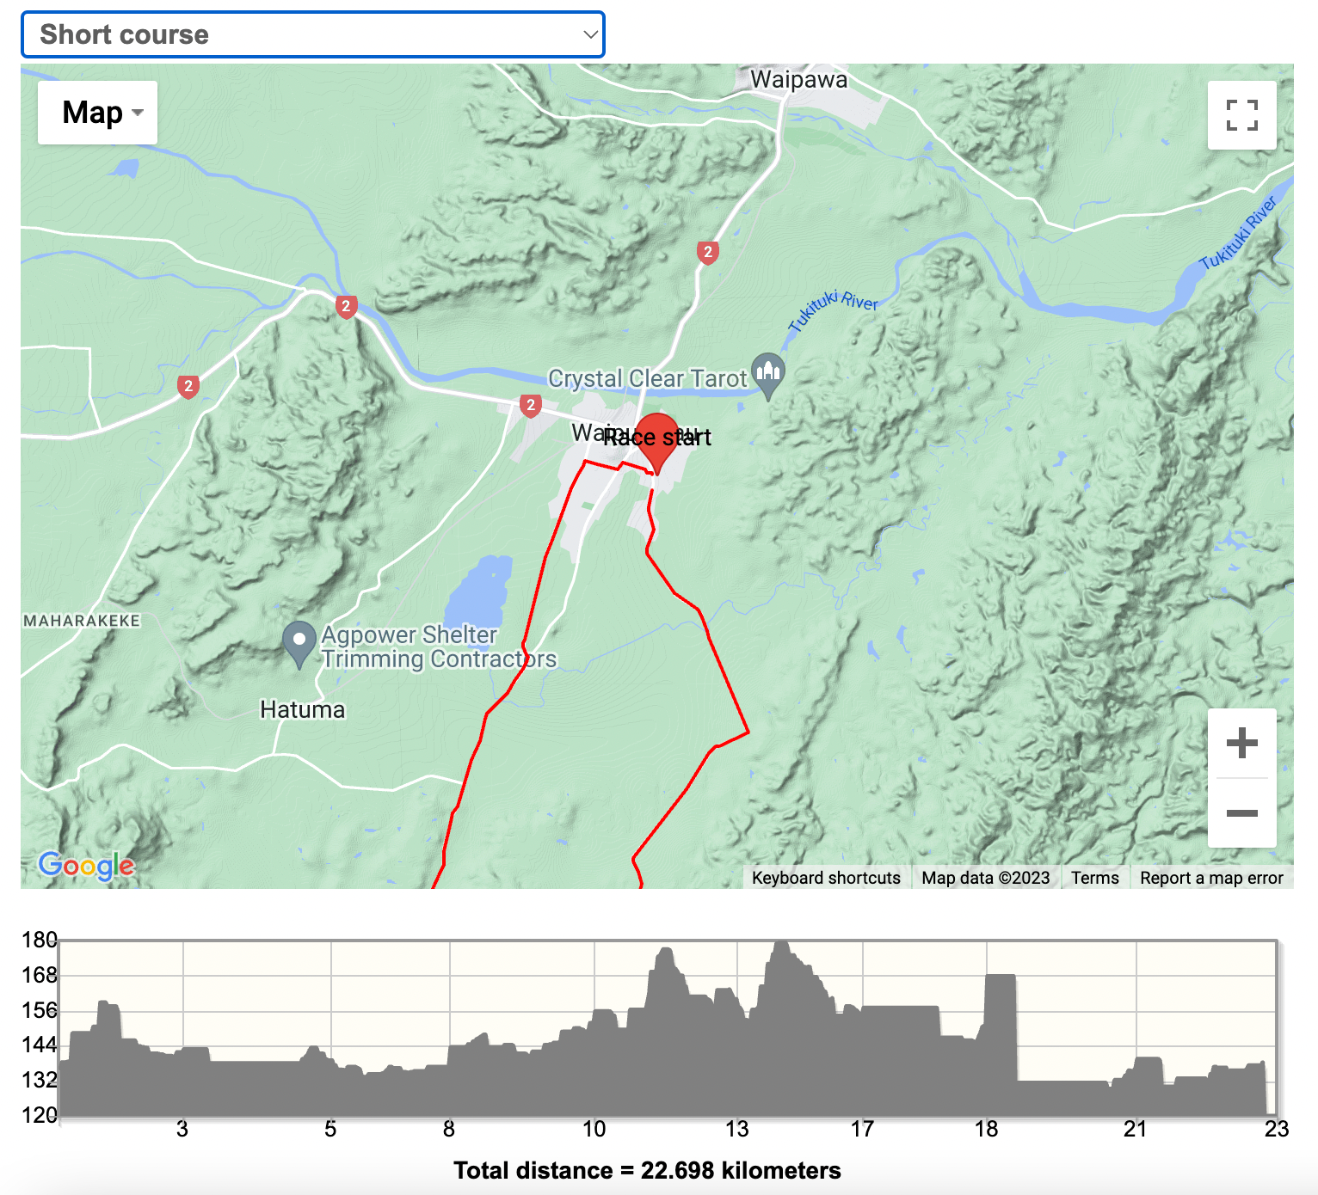Zoom out of the map
The height and width of the screenshot is (1195, 1318).
(x=1241, y=812)
